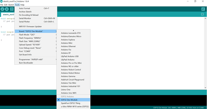
Task: Select Arduino Robot Control board
Action: click(74, 70)
